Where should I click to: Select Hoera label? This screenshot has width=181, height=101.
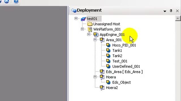(x=111, y=77)
